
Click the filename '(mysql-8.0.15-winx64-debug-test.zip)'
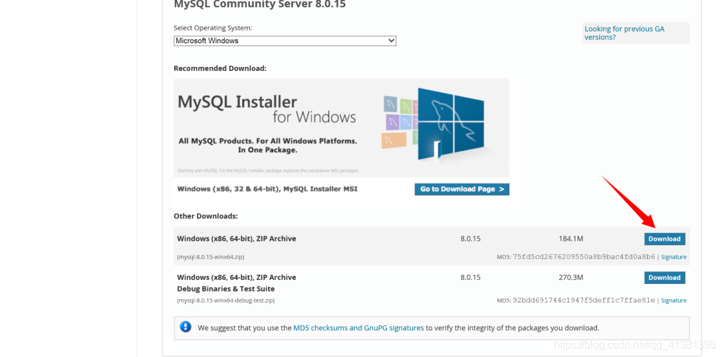coord(225,301)
